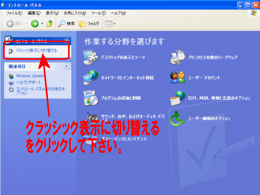Click クラシック表示に切り替える link
The height and width of the screenshot is (195, 260).
pos(36,50)
